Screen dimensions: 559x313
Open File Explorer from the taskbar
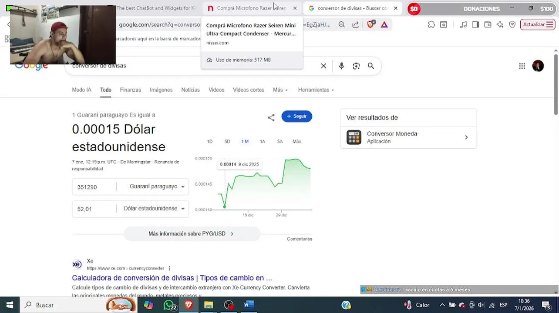point(209,305)
